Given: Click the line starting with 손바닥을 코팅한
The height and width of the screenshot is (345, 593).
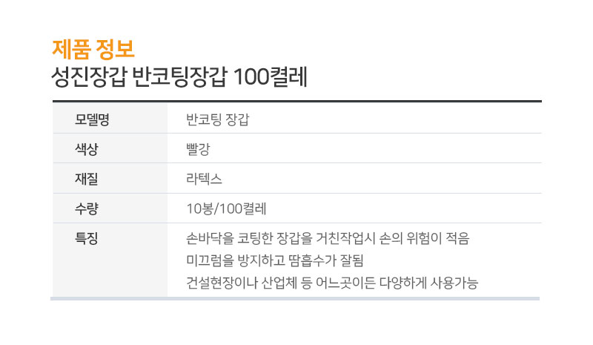Looking at the screenshot, I should (x=328, y=238).
